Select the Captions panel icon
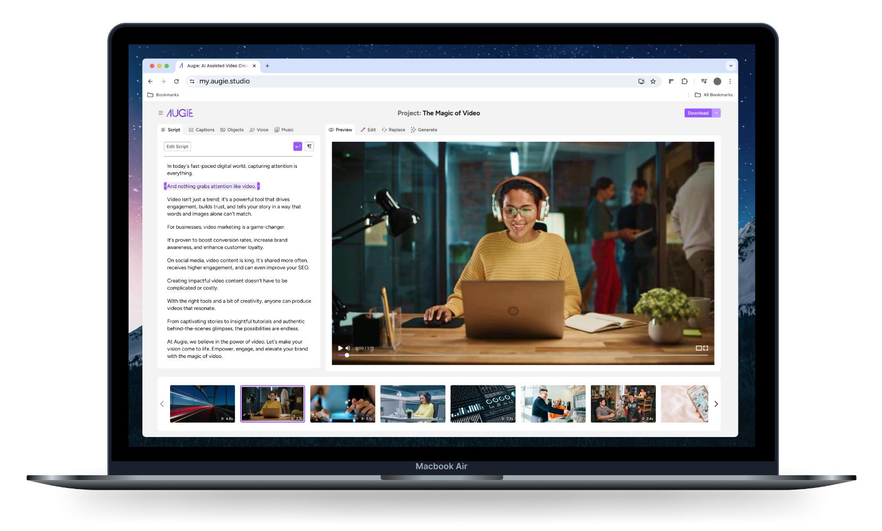This screenshot has width=882, height=531. tap(192, 130)
